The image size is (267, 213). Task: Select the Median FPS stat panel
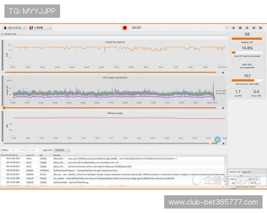click(x=247, y=36)
